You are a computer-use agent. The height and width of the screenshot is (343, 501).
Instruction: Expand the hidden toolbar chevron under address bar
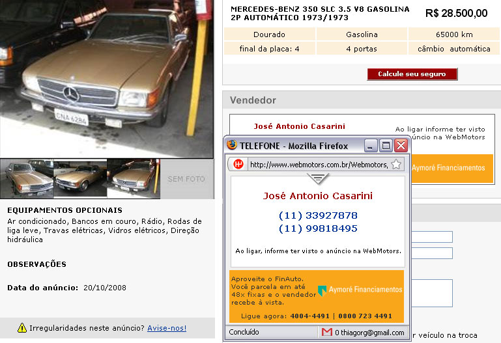[x=318, y=178]
